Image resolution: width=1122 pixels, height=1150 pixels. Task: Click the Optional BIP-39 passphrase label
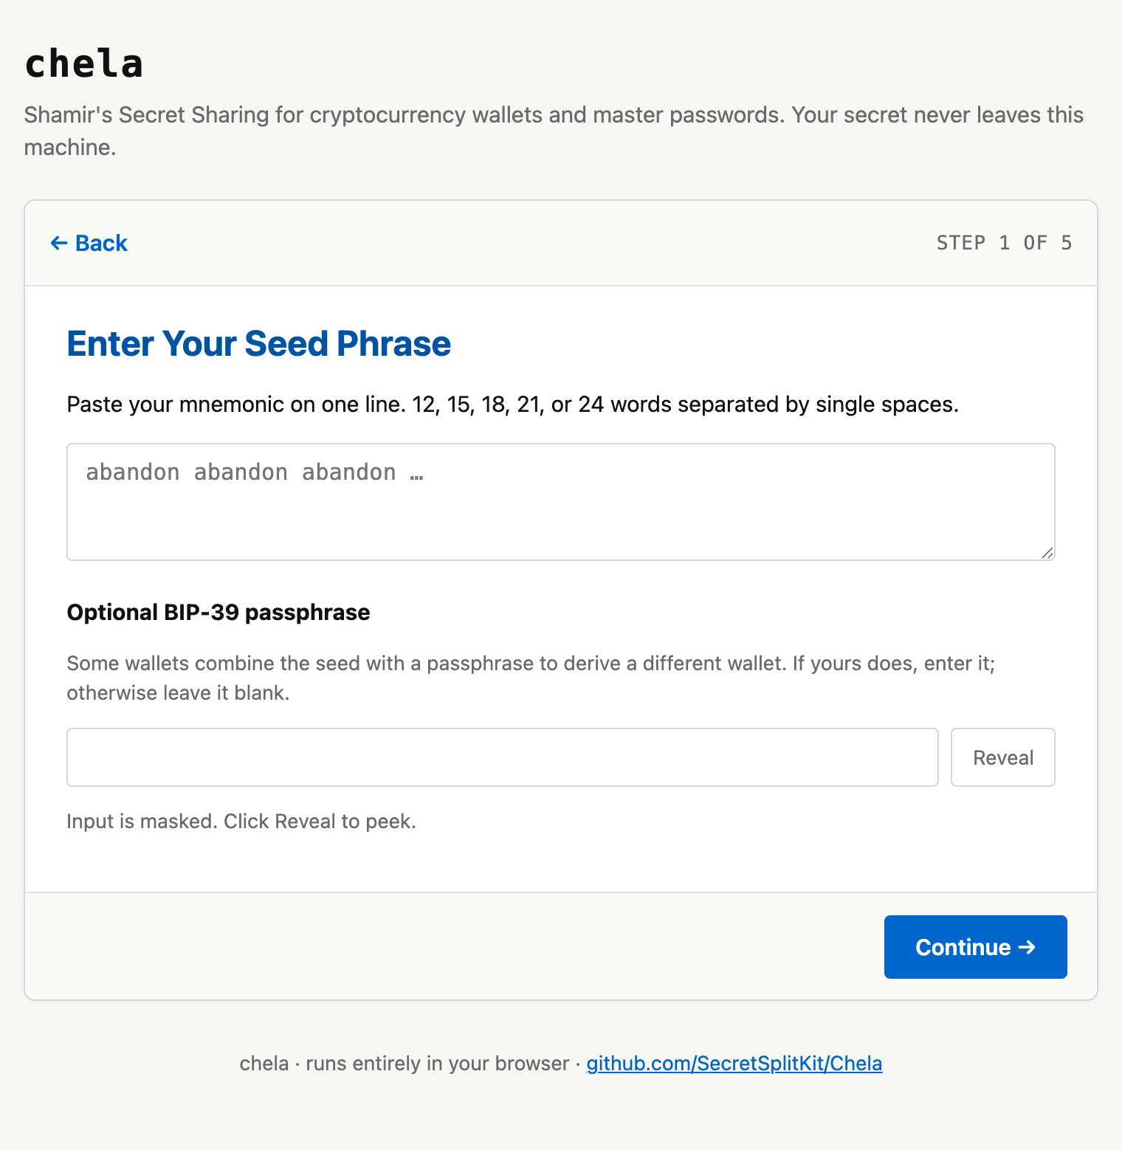click(218, 612)
